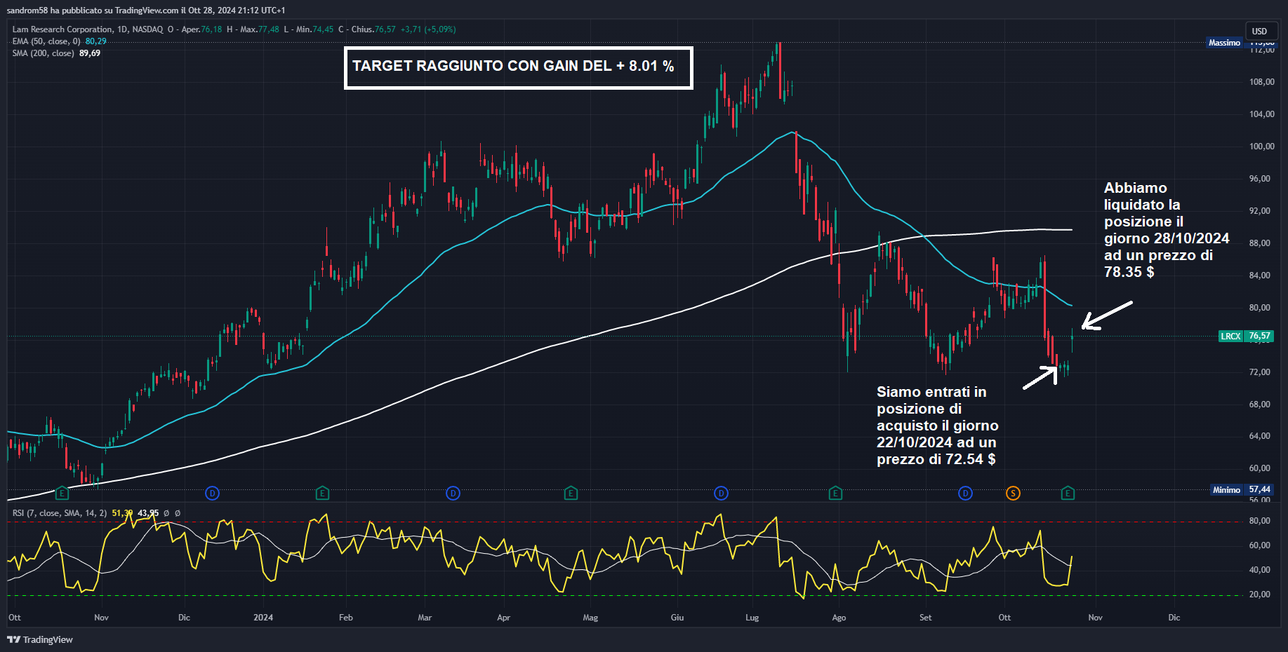Click the low price Min.74,45
Image resolution: width=1288 pixels, height=652 pixels.
coord(315,29)
